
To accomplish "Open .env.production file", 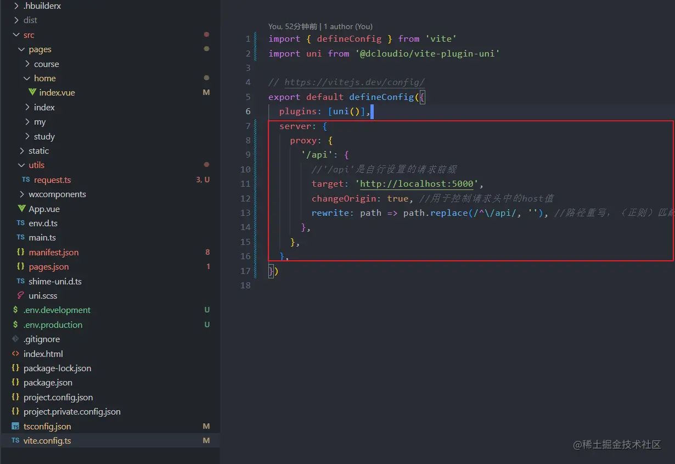I will point(53,325).
